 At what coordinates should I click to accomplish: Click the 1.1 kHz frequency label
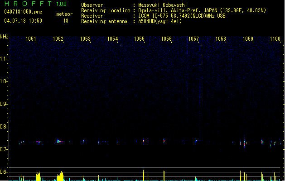[x=4, y=59]
